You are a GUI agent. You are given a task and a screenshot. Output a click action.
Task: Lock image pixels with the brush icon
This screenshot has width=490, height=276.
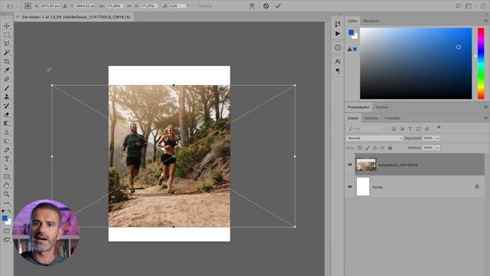click(367, 148)
